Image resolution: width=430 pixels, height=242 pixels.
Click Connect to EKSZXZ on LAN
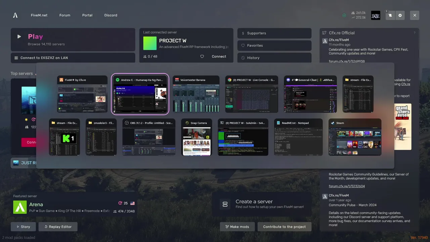(x=73, y=58)
